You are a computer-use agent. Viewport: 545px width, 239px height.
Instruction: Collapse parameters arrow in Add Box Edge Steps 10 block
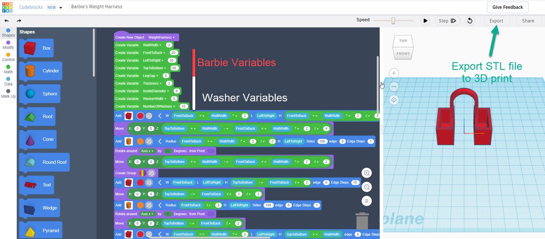tap(160, 182)
